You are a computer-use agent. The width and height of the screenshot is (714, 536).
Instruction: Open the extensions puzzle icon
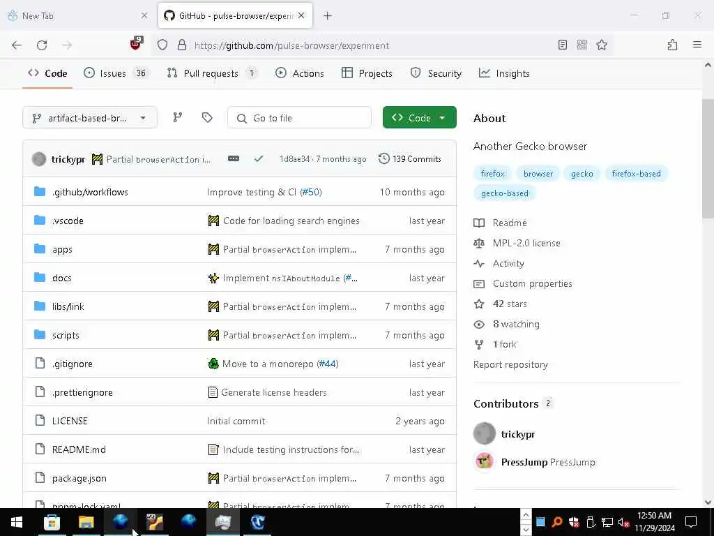[x=672, y=45]
